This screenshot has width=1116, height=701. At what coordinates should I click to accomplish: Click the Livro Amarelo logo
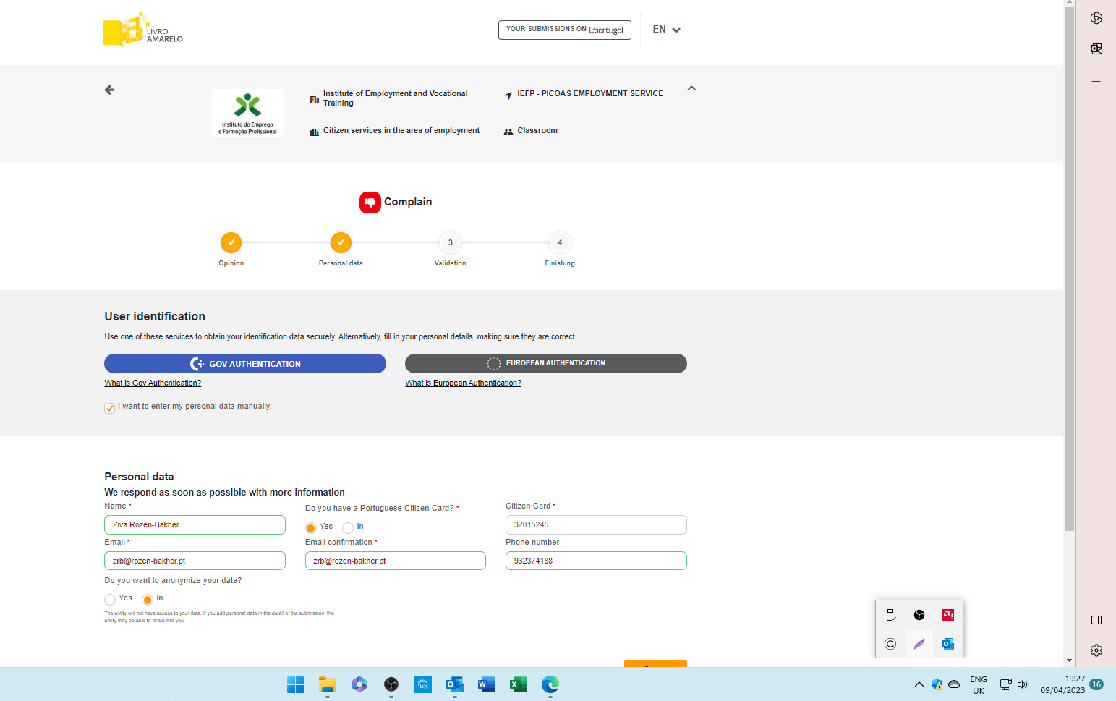point(142,30)
